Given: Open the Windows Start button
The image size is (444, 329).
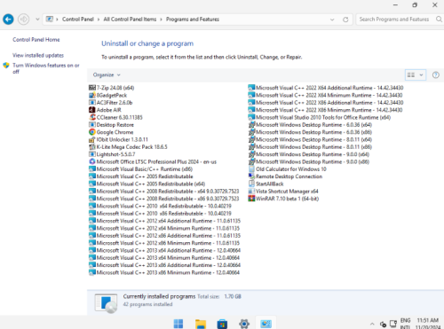Looking at the screenshot, I should [x=178, y=324].
